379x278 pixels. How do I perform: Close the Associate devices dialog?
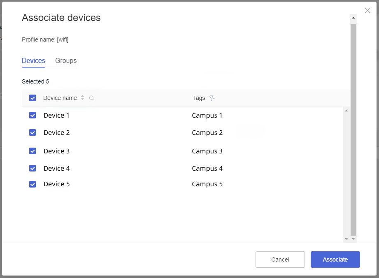point(367,11)
